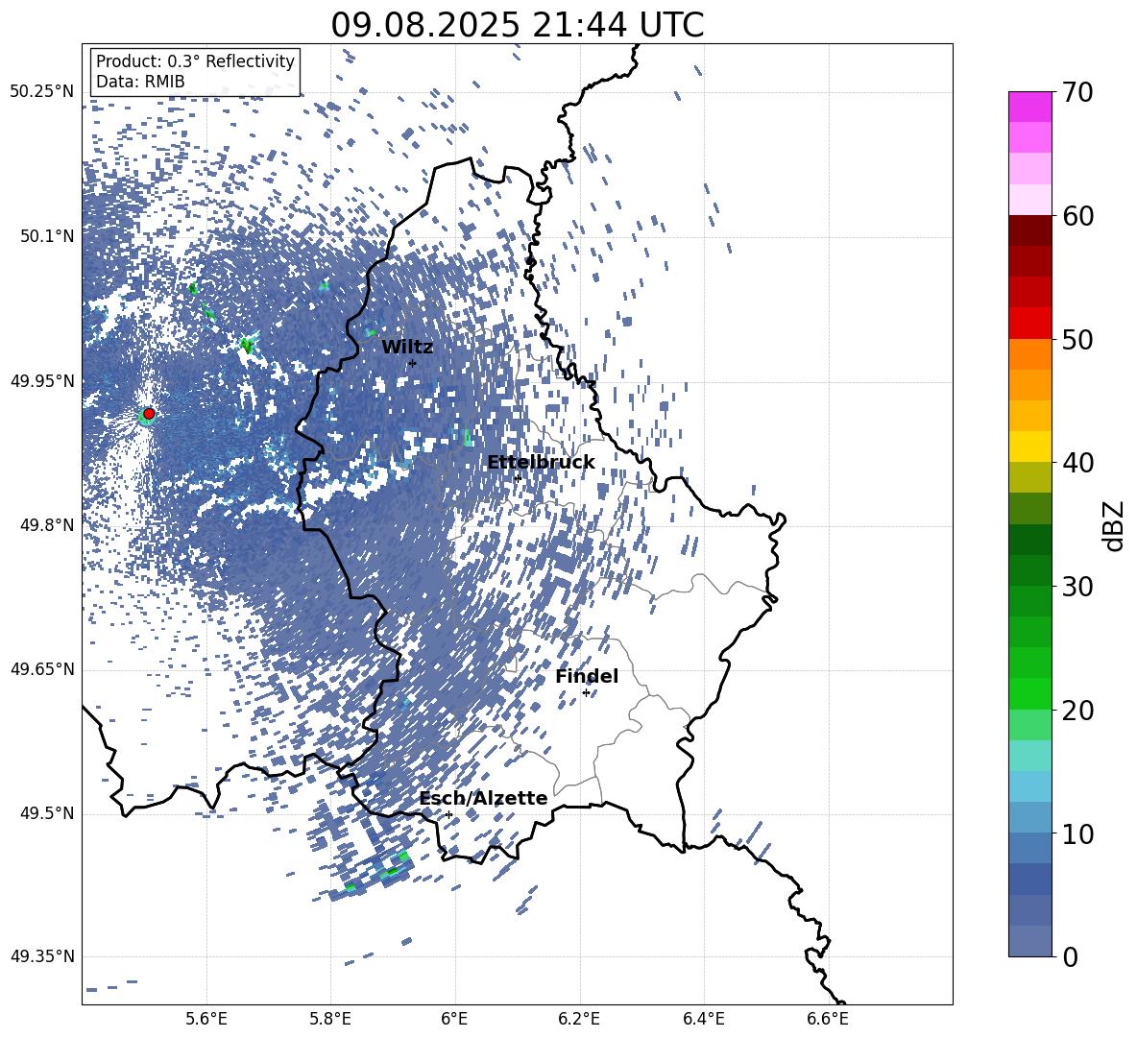The image size is (1137, 1038).
Task: Click the colorbar label 60
Action: [1077, 216]
